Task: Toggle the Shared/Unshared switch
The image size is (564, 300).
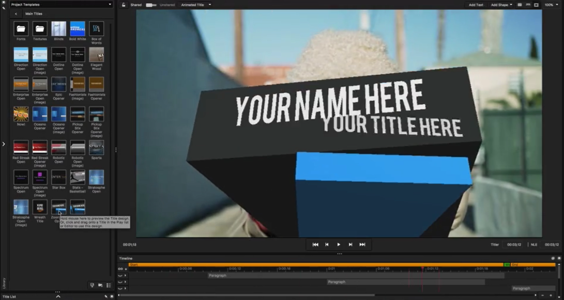Action: (x=151, y=5)
